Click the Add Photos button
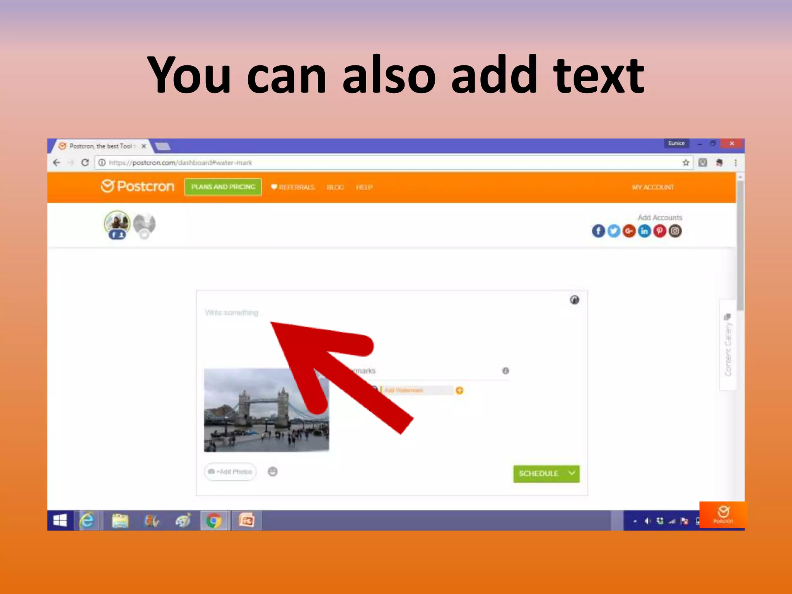 coord(230,472)
